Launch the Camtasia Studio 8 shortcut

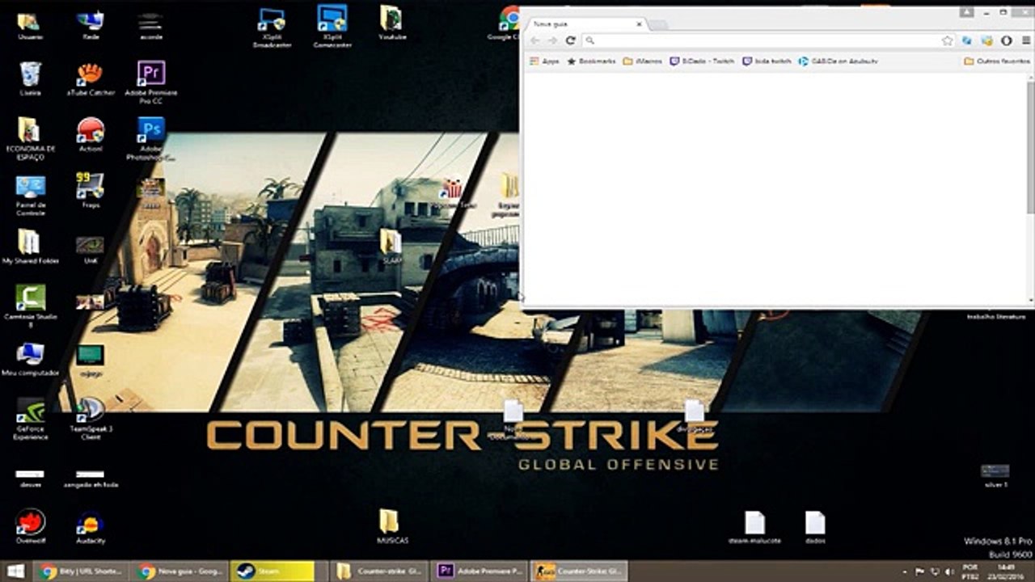[30, 307]
